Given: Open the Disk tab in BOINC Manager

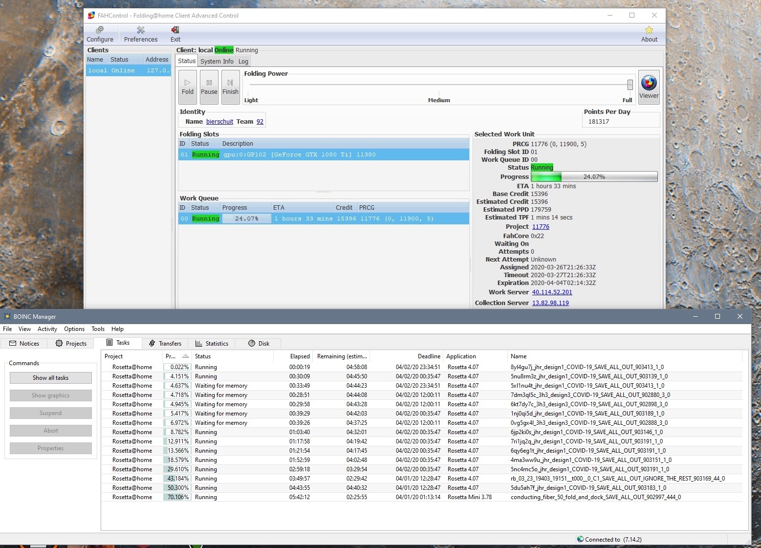Looking at the screenshot, I should 259,344.
